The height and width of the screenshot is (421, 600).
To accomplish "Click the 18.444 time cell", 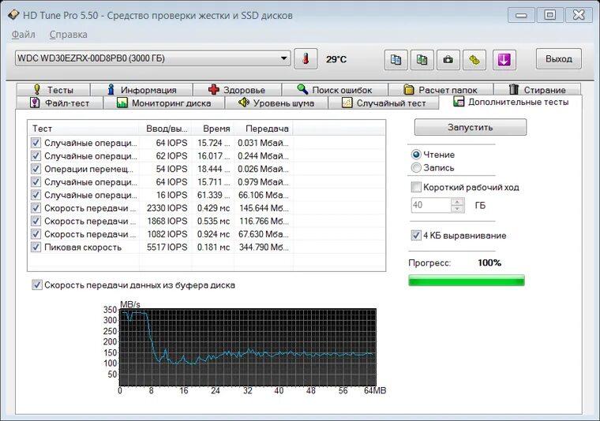I will pyautogui.click(x=213, y=169).
